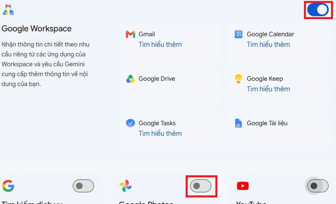Click the Google Workspace combined apps icon
The height and width of the screenshot is (204, 336).
coord(8,10)
